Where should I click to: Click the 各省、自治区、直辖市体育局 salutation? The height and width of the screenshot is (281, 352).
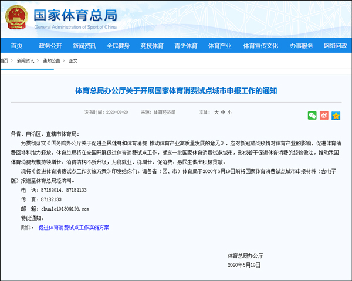[45, 134]
